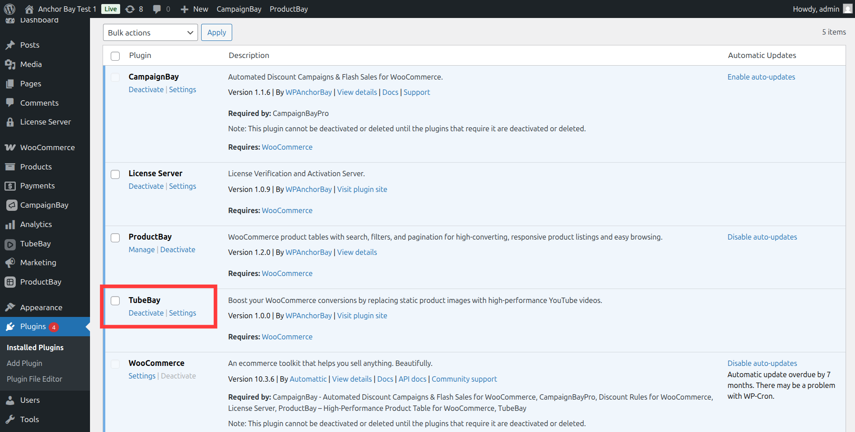855x432 pixels.
Task: Check the License Server plugin checkbox
Action: point(115,174)
